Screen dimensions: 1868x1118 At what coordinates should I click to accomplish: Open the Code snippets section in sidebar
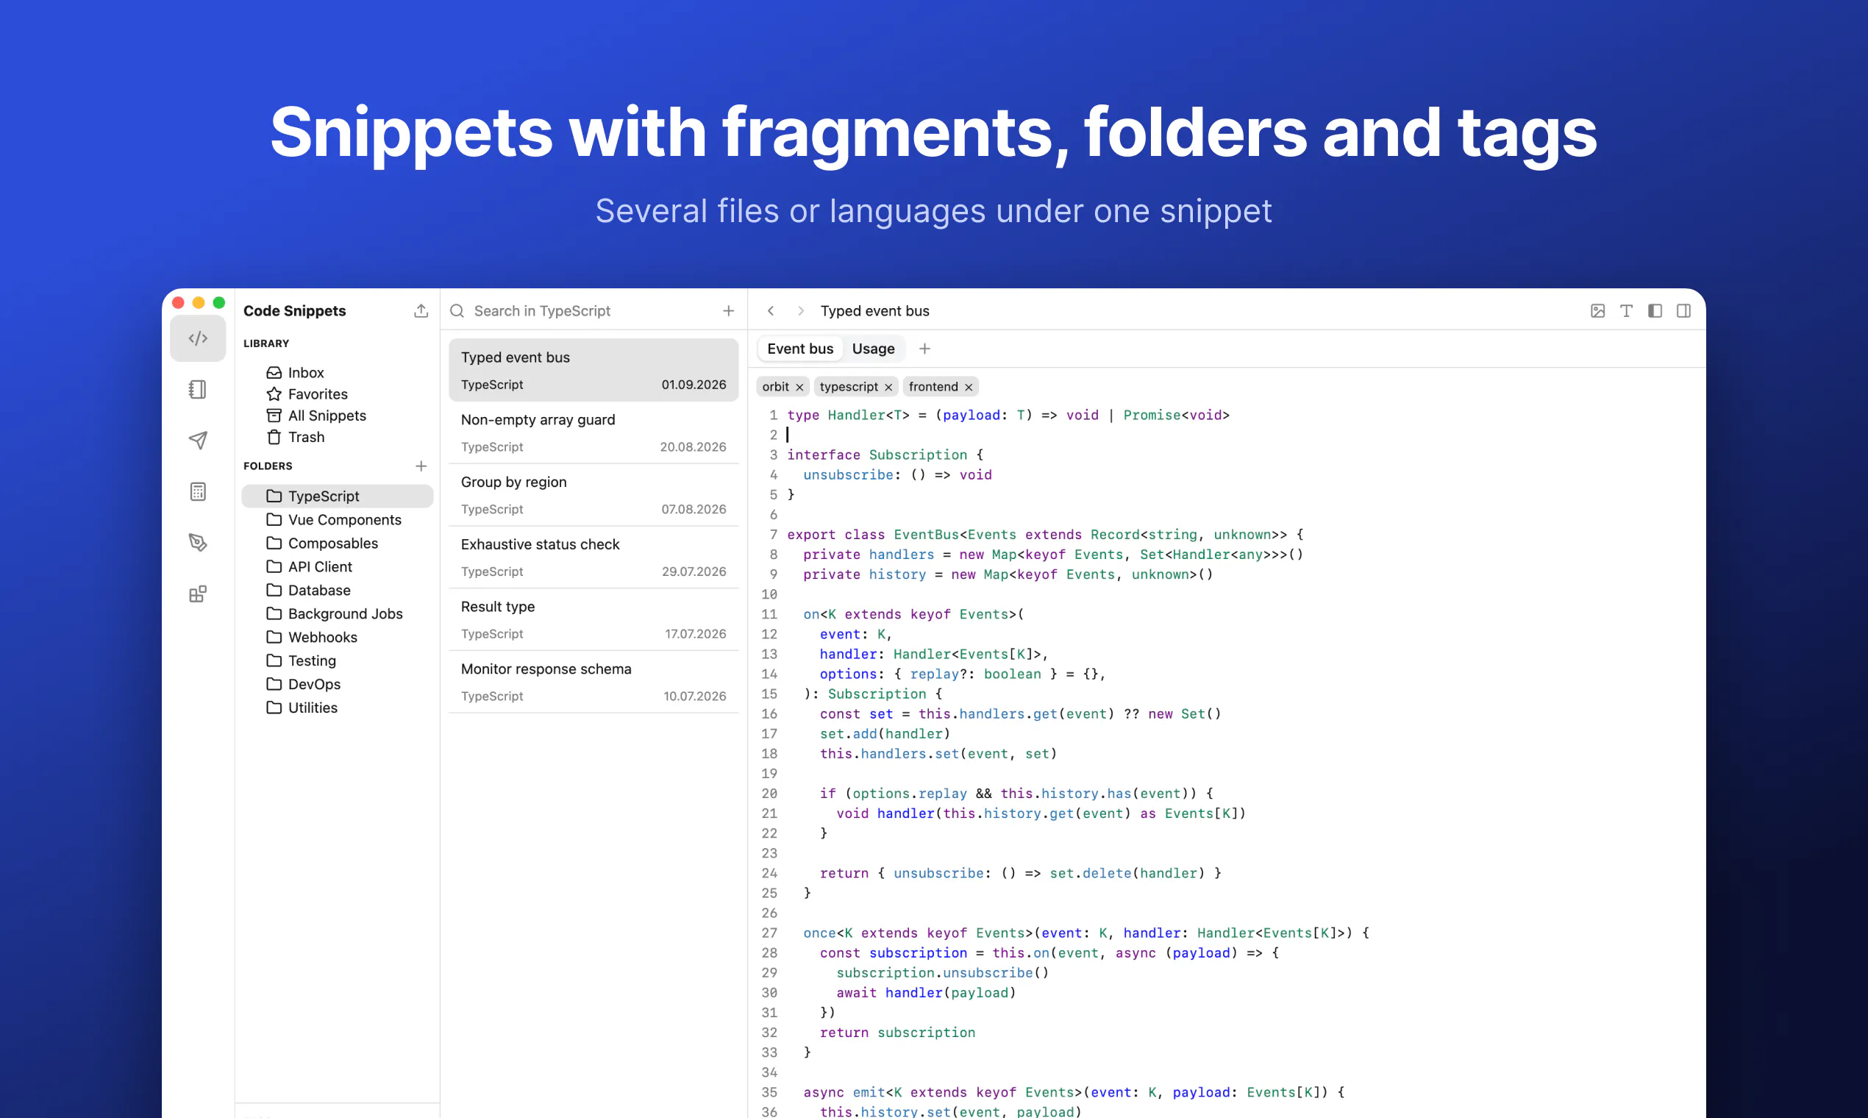(x=198, y=338)
